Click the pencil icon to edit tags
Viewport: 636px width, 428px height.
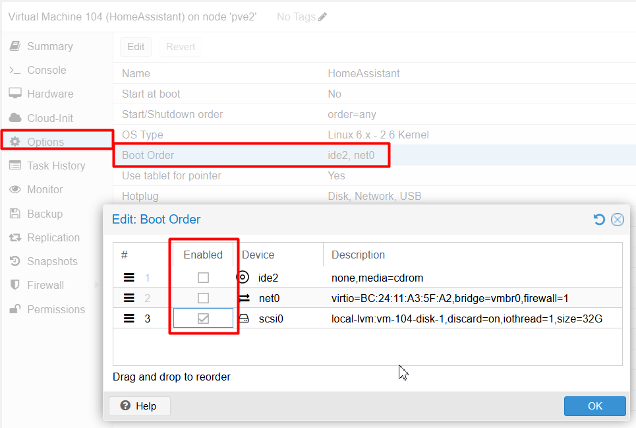click(x=322, y=17)
